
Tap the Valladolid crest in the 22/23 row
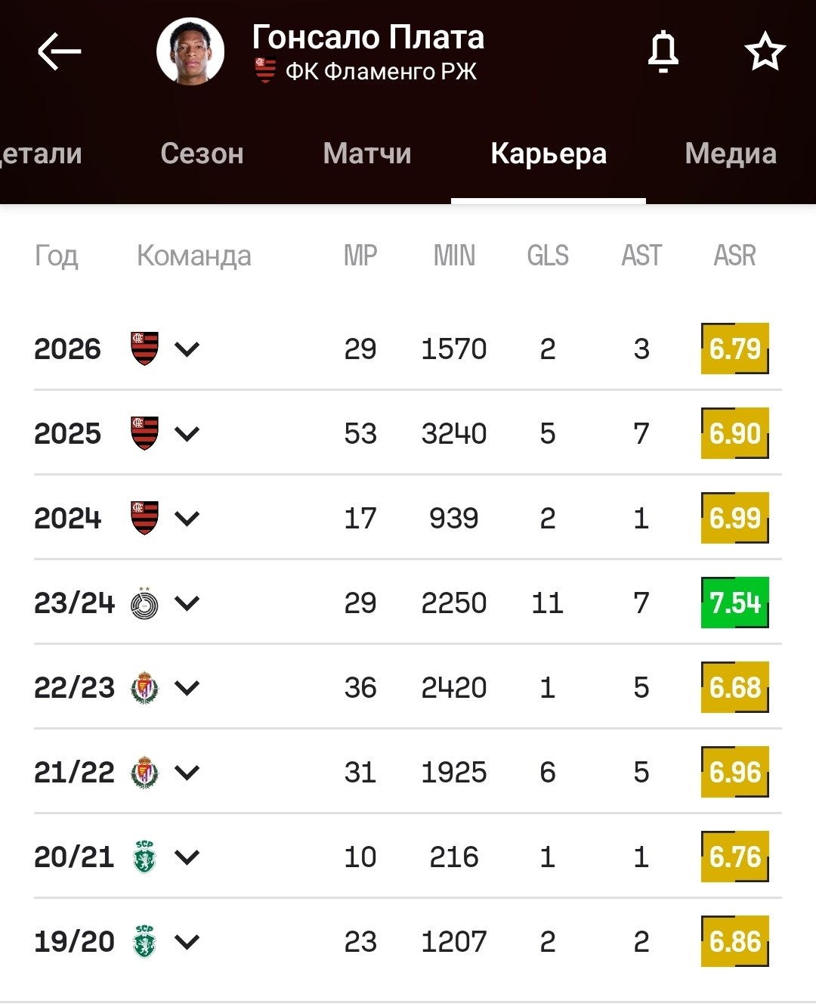click(x=144, y=687)
